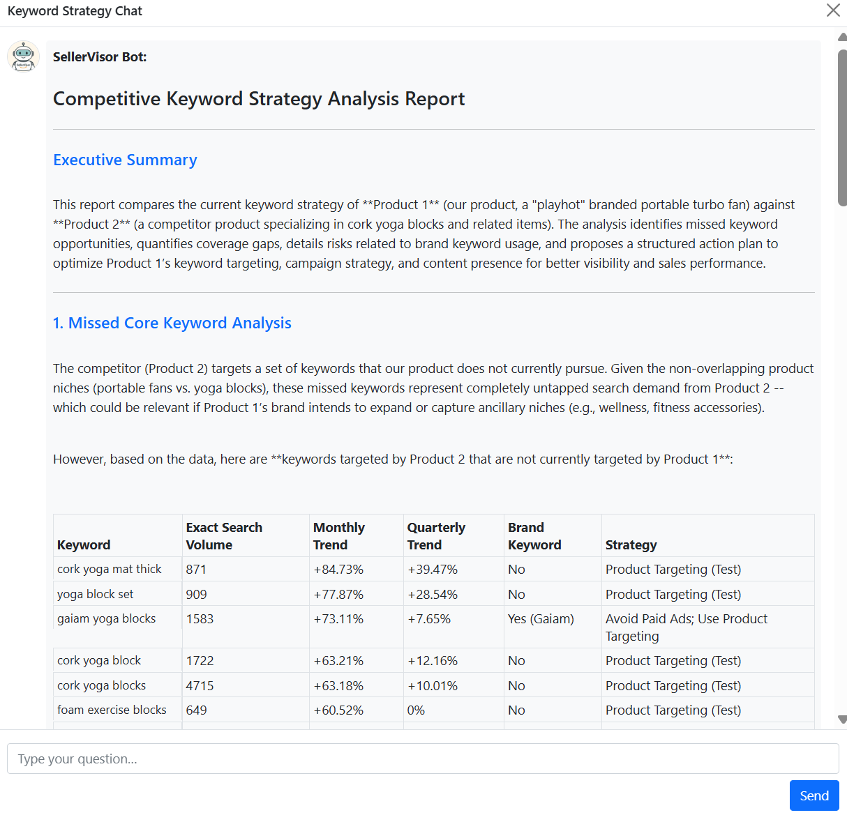This screenshot has height=815, width=847.
Task: Click the SellerVisor Bot name label
Action: pyautogui.click(x=100, y=57)
